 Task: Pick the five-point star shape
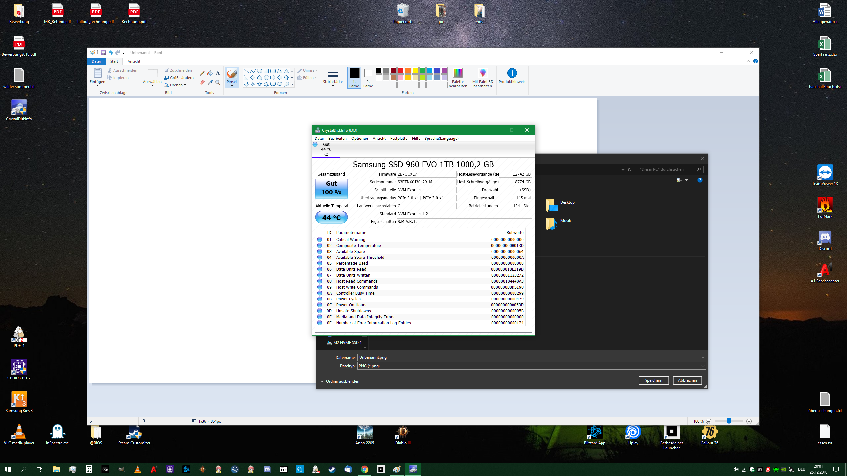tap(259, 84)
